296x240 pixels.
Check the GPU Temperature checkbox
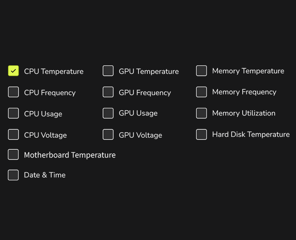click(108, 71)
